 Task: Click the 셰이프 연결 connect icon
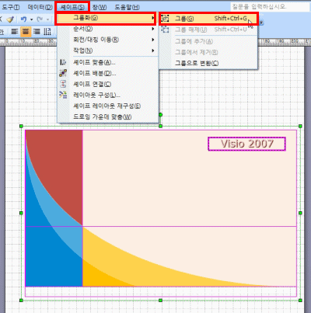point(63,84)
